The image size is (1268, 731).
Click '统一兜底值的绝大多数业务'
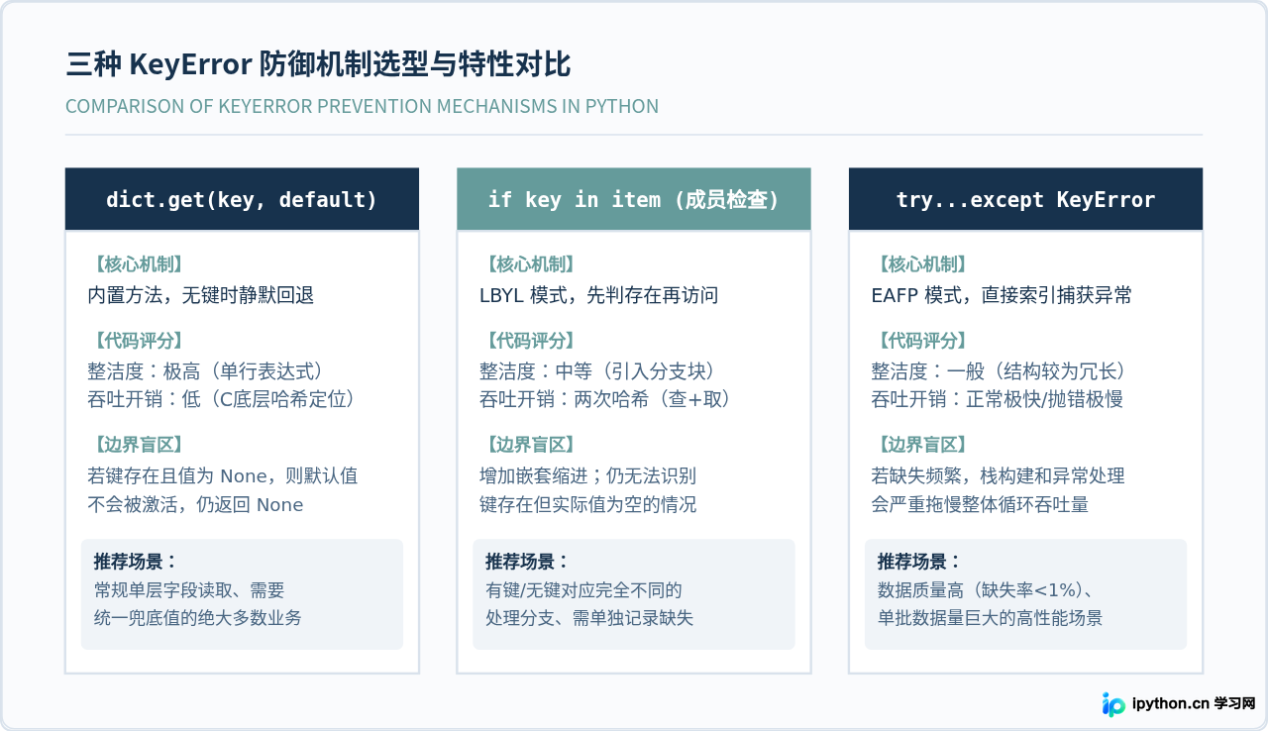198,618
